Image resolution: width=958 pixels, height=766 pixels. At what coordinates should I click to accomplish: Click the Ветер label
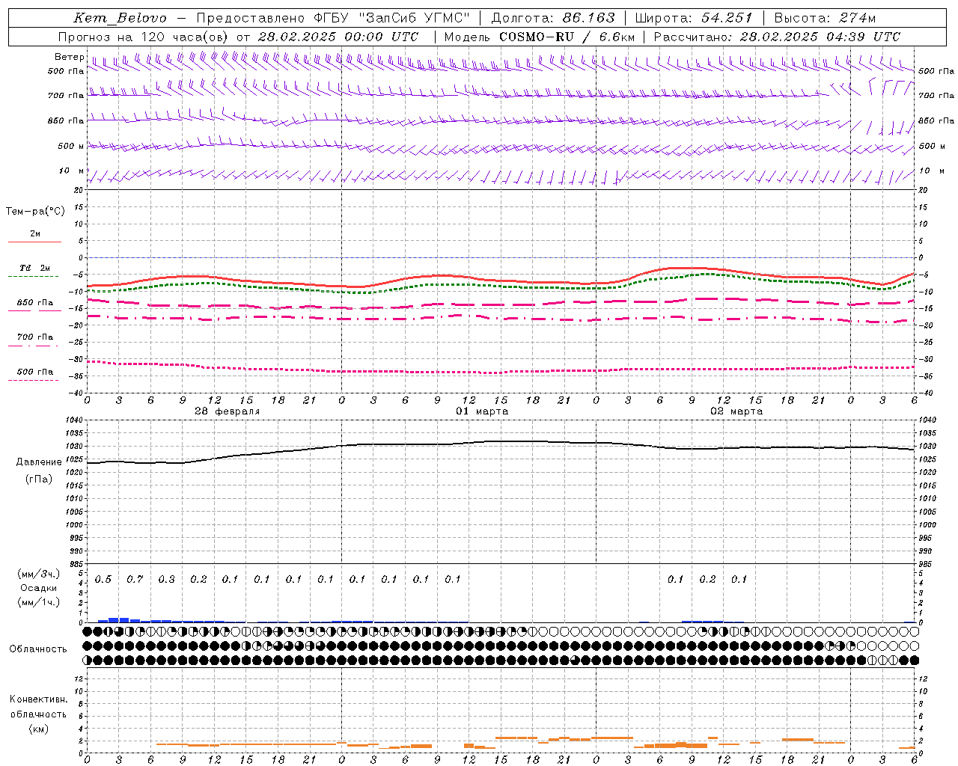(x=70, y=57)
